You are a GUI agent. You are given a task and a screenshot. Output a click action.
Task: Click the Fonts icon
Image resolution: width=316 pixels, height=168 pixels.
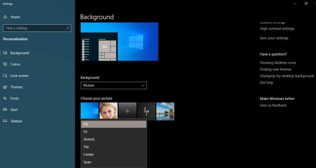coord(5,98)
